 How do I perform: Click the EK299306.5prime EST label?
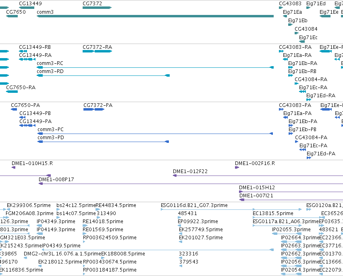[29, 205]
